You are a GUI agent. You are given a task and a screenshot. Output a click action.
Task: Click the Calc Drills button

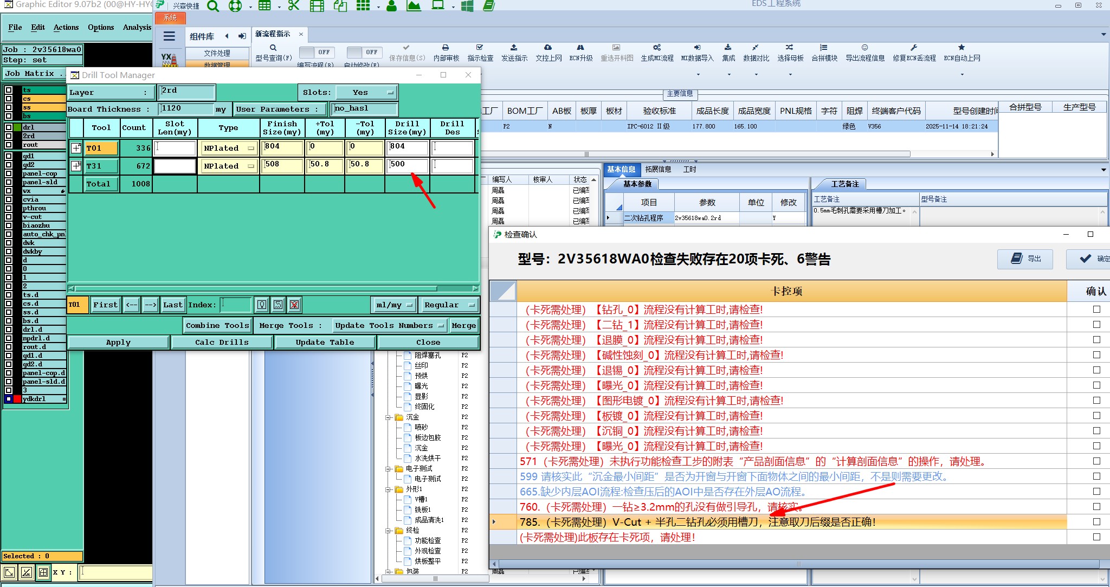pos(222,343)
